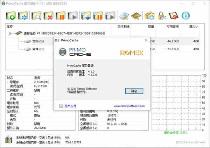
Task: Collapse cache task #1 tree node
Action: pos(10,33)
